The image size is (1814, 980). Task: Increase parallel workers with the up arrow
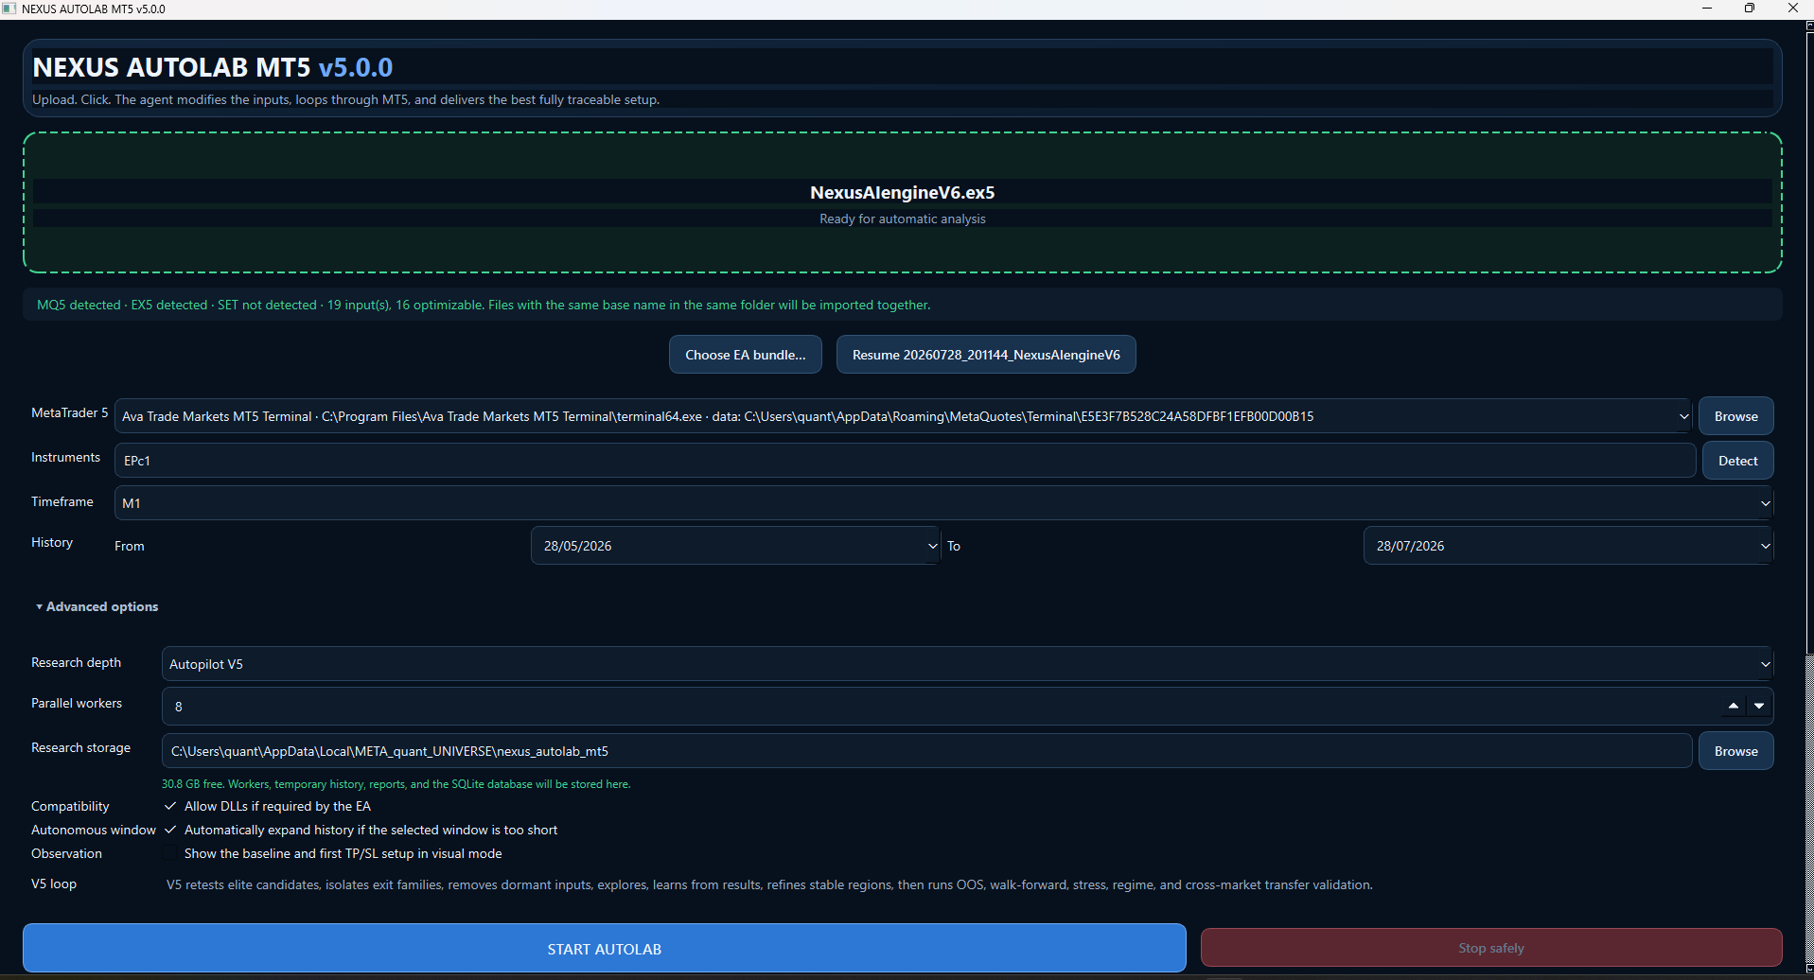click(1734, 707)
